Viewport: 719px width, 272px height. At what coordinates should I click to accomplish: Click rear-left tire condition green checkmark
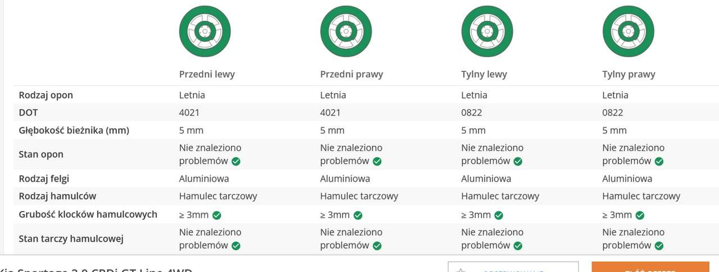tap(518, 161)
